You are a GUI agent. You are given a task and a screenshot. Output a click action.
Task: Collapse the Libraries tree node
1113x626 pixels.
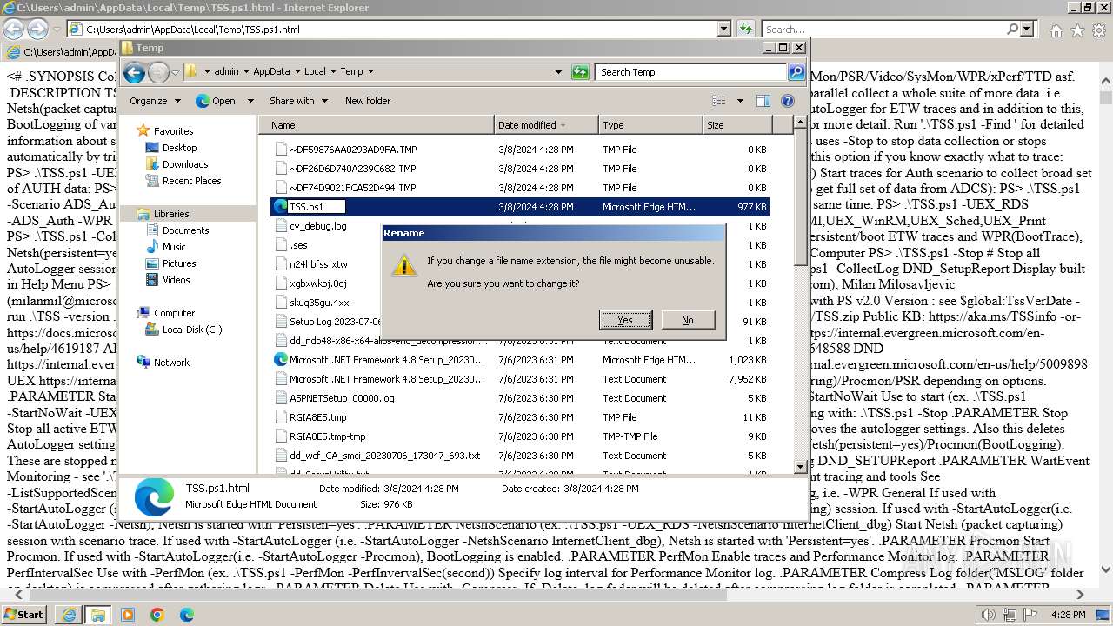pos(128,214)
